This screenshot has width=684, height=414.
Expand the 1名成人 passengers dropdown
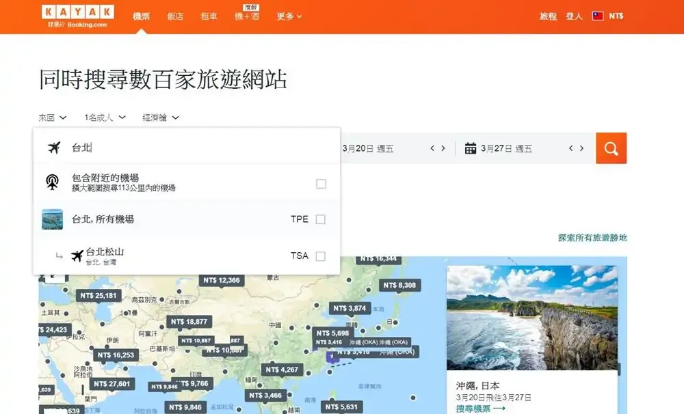(105, 118)
